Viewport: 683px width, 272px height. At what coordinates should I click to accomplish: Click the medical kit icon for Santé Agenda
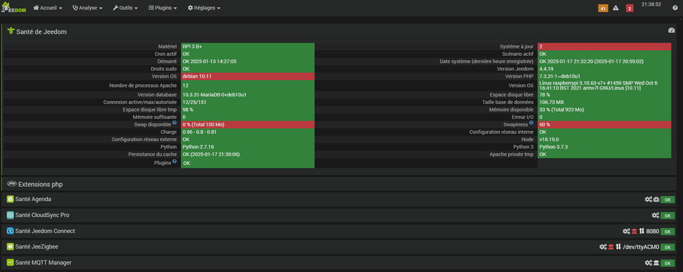tap(656, 200)
